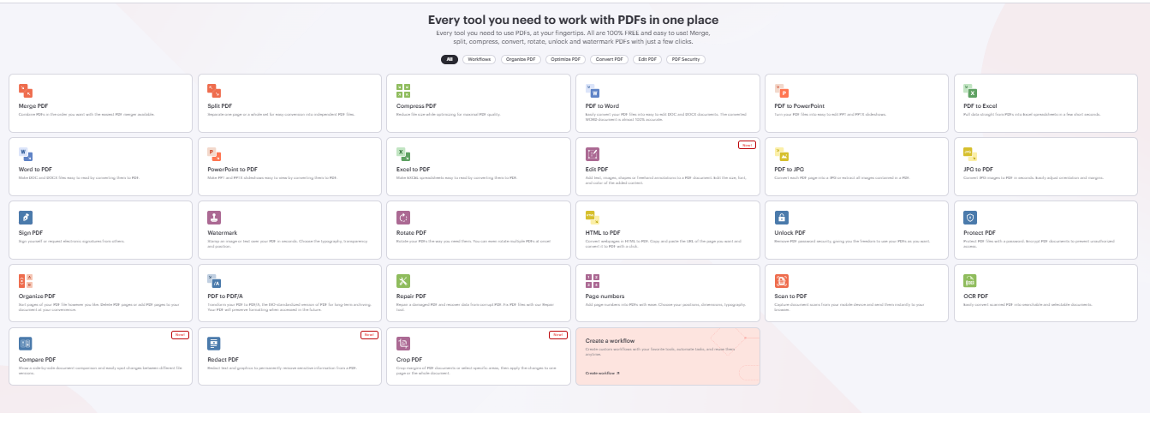
Task: Select the Crop PDF icon
Action: pyautogui.click(x=403, y=344)
